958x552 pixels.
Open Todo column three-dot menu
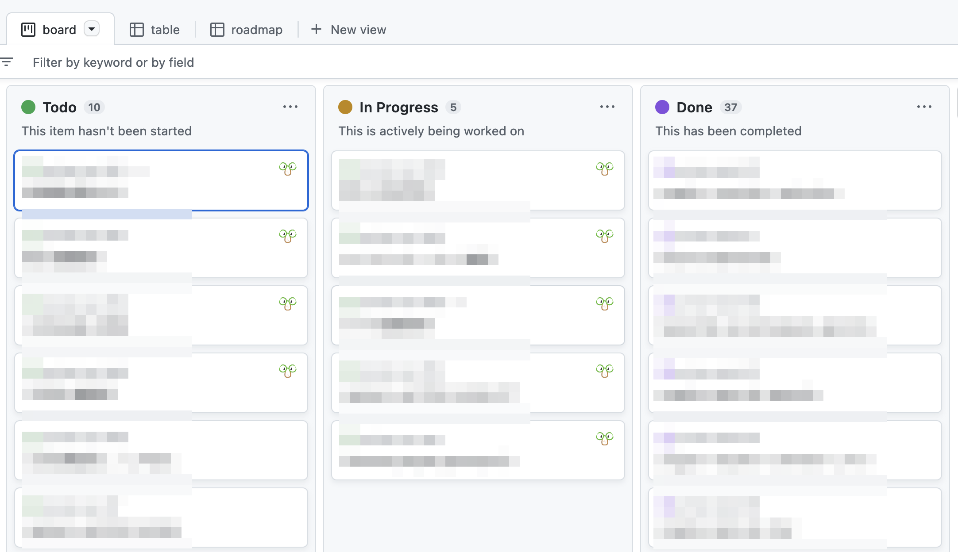pos(290,107)
